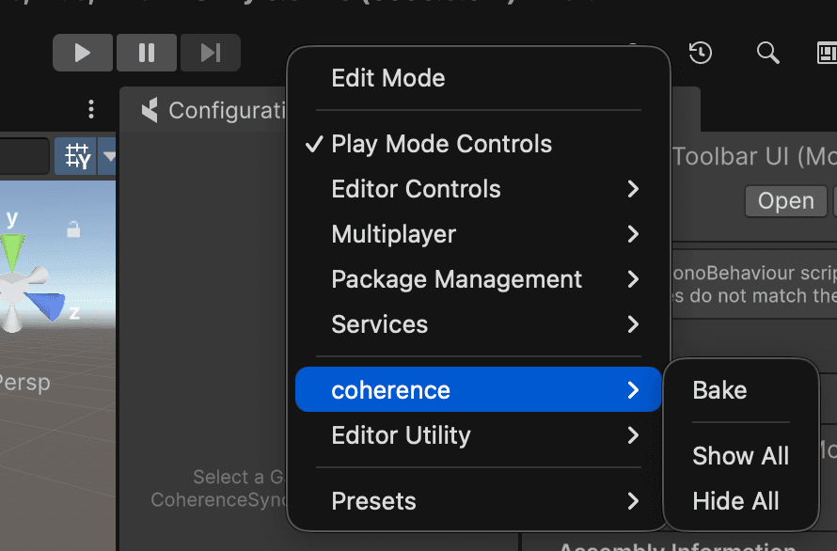Viewport: 837px width, 551px height.
Task: Click the Search magnifier icon
Action: [768, 53]
